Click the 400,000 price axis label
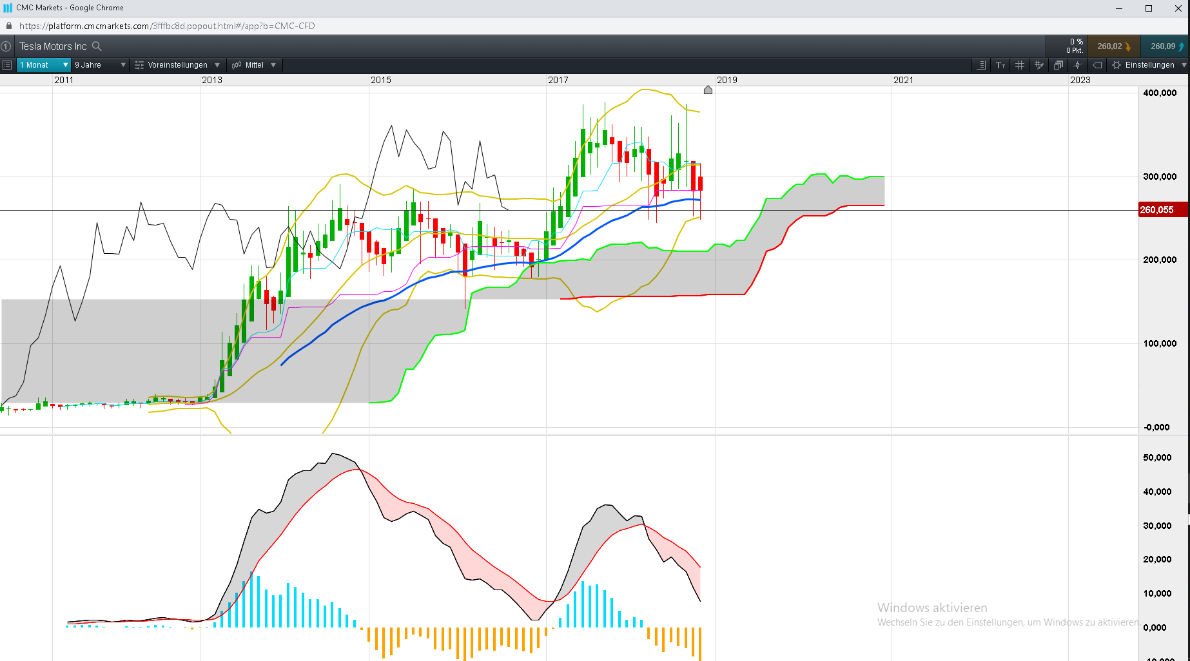The image size is (1190, 661). pyautogui.click(x=1160, y=93)
